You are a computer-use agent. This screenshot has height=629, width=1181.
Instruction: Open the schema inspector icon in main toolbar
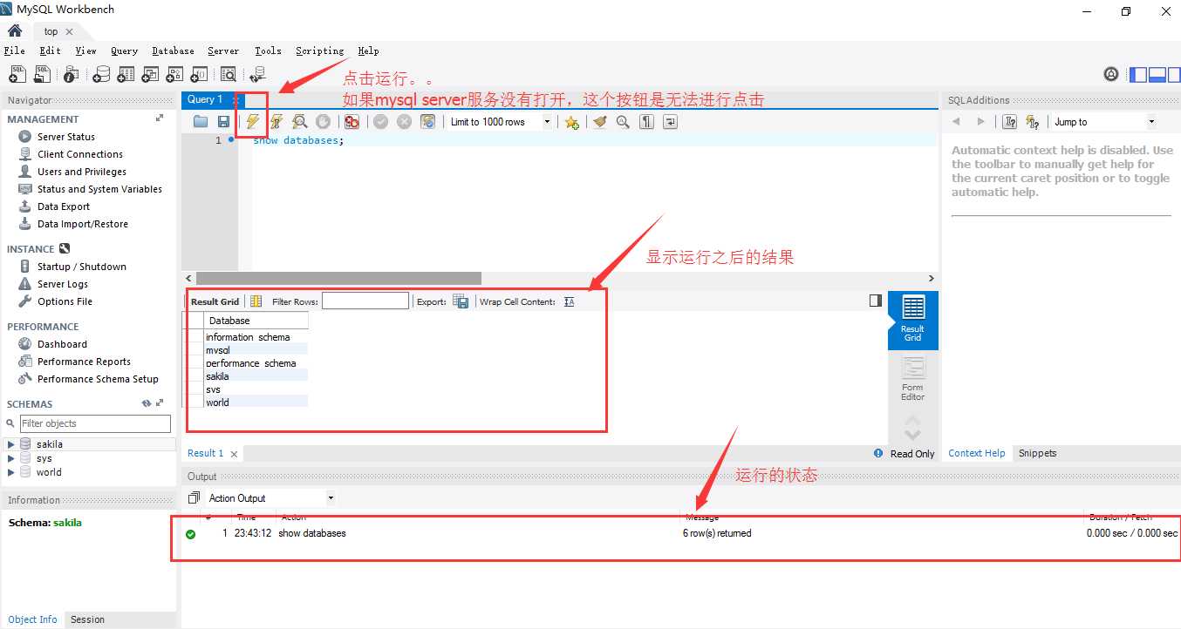tap(72, 75)
